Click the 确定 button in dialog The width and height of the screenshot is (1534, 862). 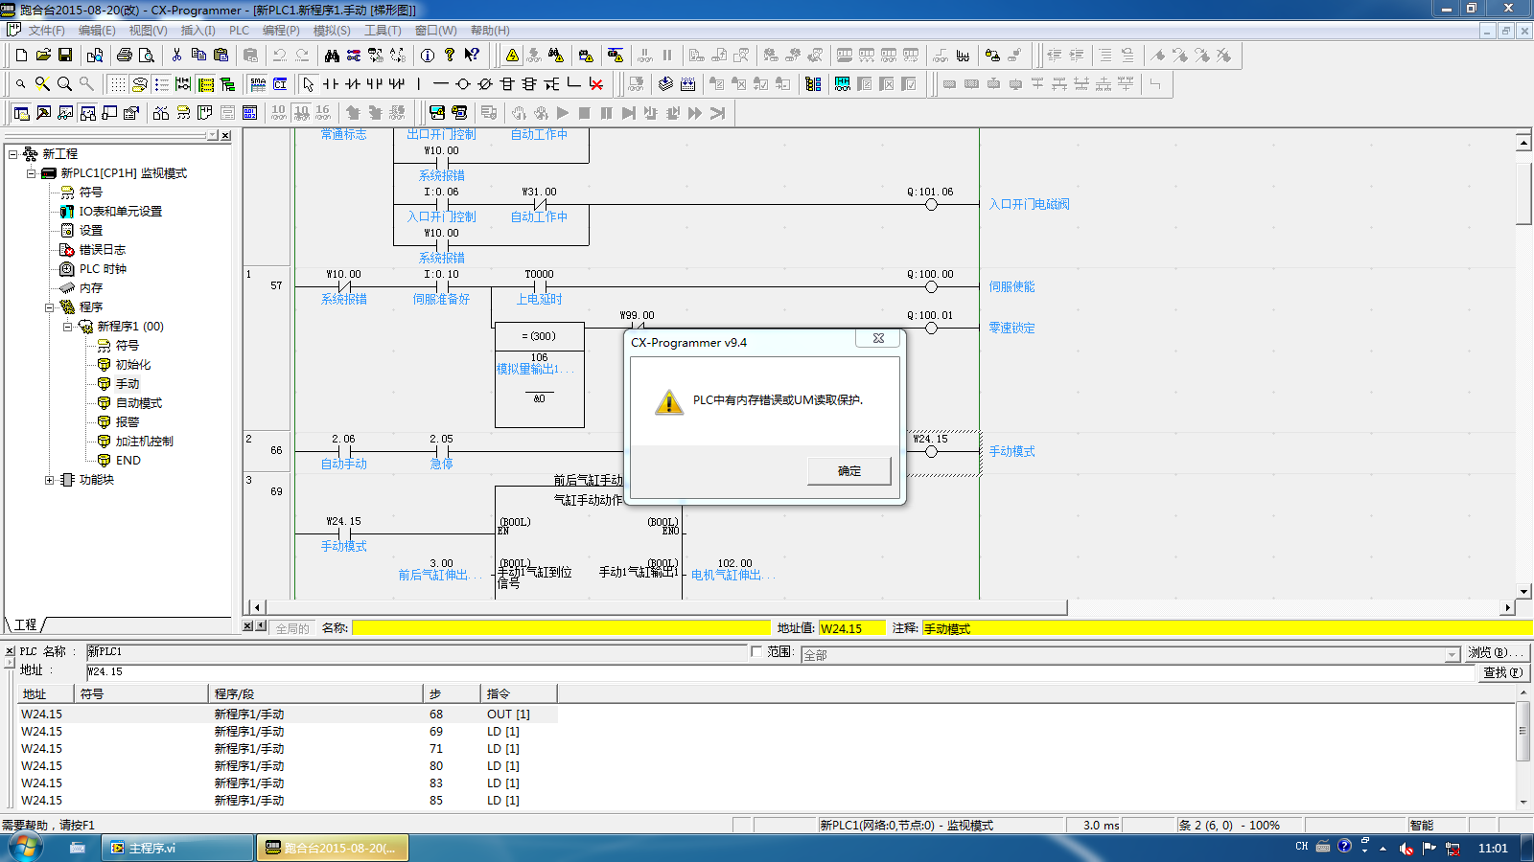pyautogui.click(x=848, y=471)
